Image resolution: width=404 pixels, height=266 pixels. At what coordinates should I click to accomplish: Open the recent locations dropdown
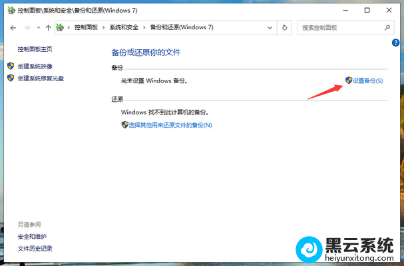click(37, 28)
